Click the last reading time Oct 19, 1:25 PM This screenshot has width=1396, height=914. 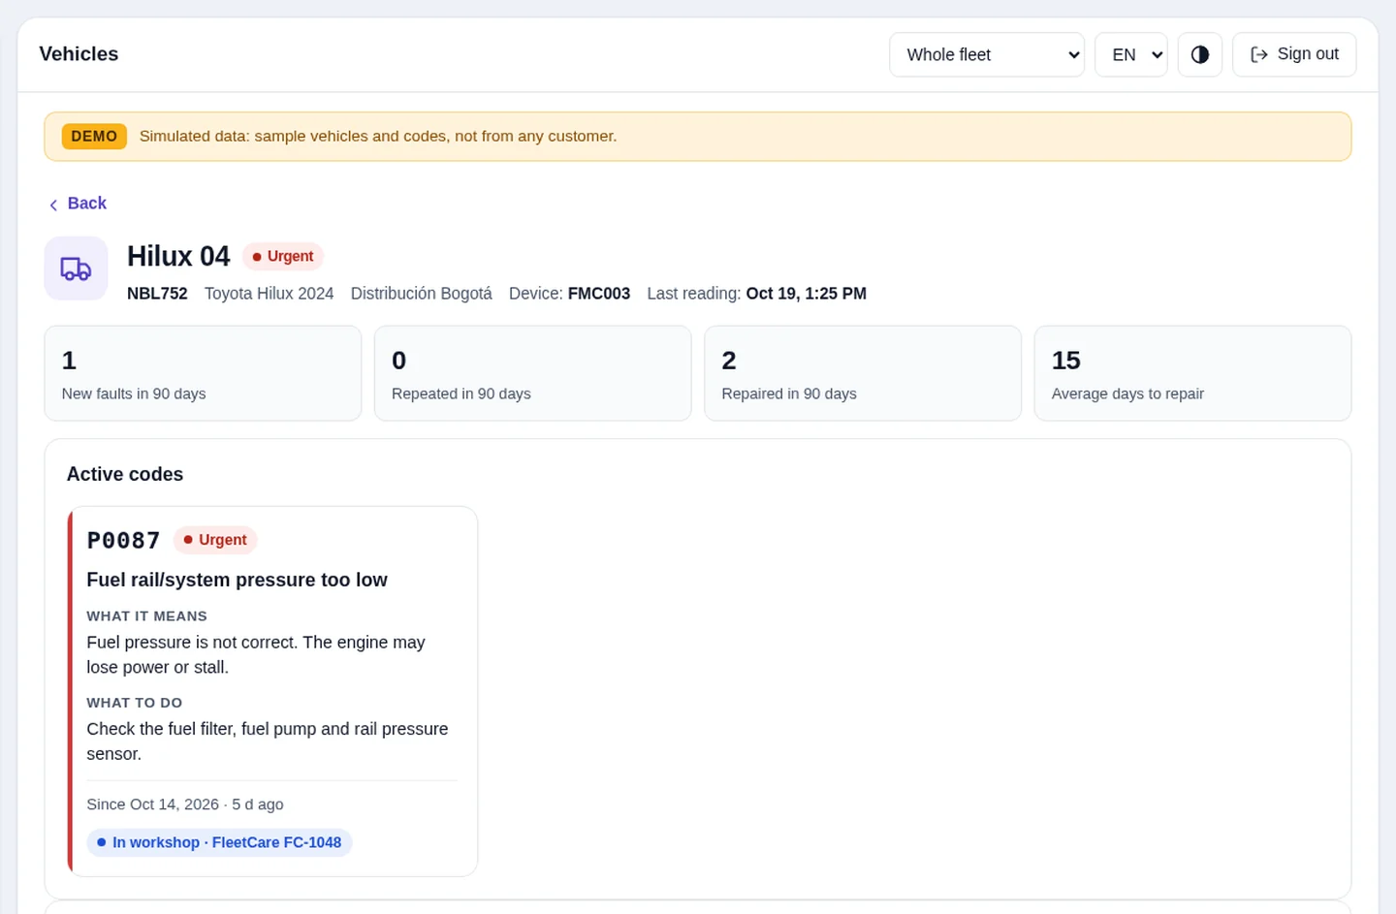[807, 294]
